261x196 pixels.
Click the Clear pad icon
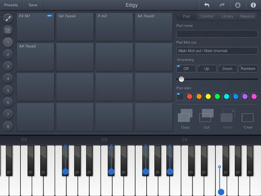(x=247, y=118)
